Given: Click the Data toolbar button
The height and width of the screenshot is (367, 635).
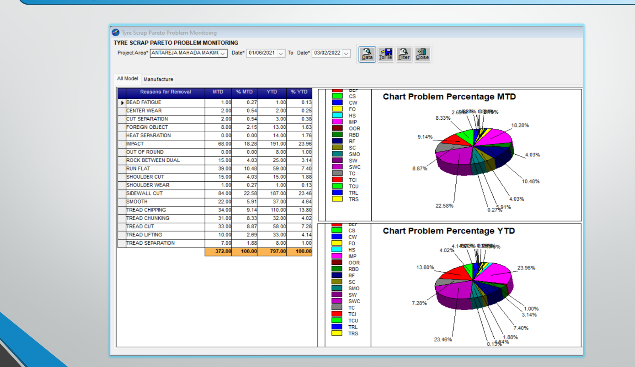Looking at the screenshot, I should coord(367,54).
